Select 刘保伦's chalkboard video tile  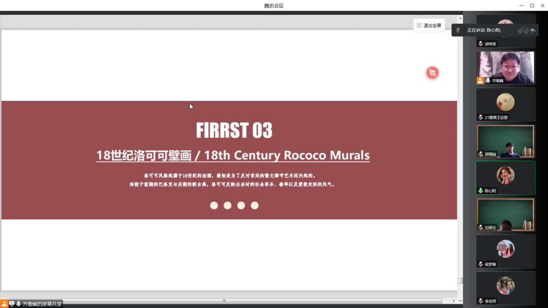505,214
